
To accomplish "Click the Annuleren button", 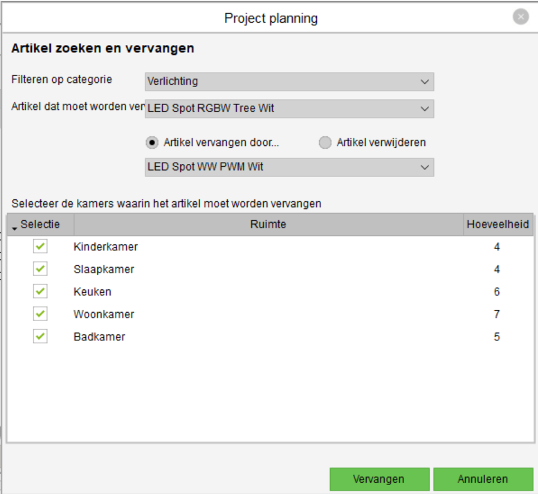I will 483,479.
